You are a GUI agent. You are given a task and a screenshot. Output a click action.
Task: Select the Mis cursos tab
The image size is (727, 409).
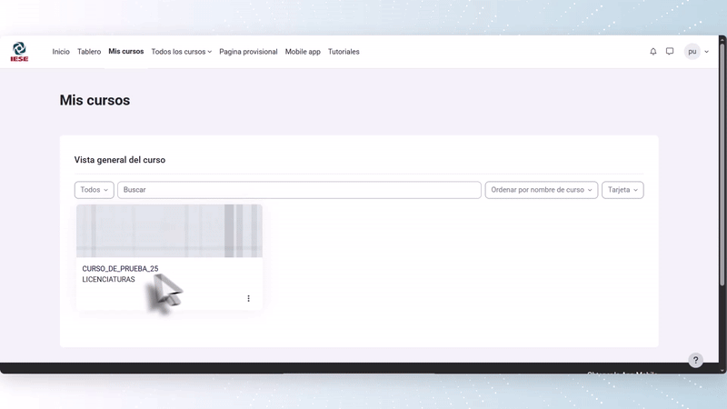coord(125,52)
